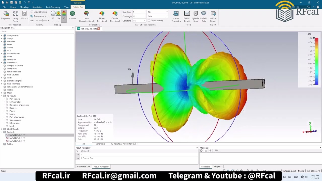322x181 pixels.
Task: Switch to the Progress tab
Action: pos(218,167)
